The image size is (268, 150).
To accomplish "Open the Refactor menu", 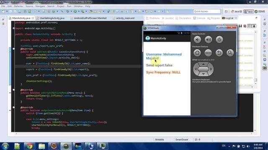I will (18, 6).
